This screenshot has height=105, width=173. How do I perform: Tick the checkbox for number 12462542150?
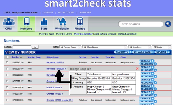[x=7, y=62]
